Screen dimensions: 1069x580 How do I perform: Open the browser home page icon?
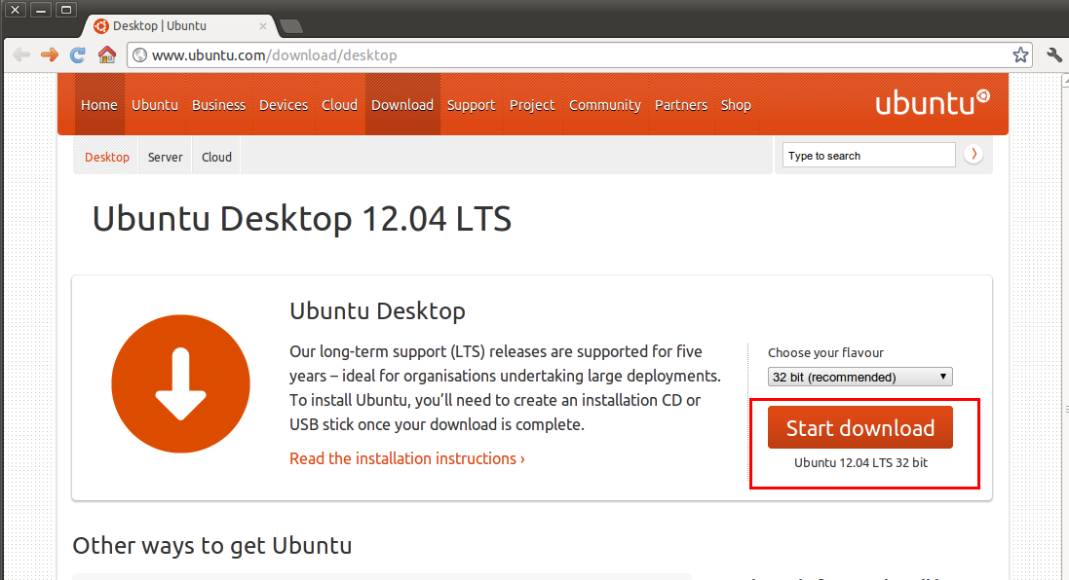pyautogui.click(x=107, y=55)
